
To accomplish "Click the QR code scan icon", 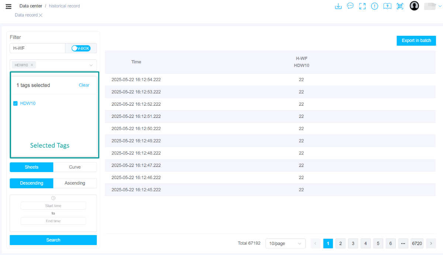I will coord(400,6).
